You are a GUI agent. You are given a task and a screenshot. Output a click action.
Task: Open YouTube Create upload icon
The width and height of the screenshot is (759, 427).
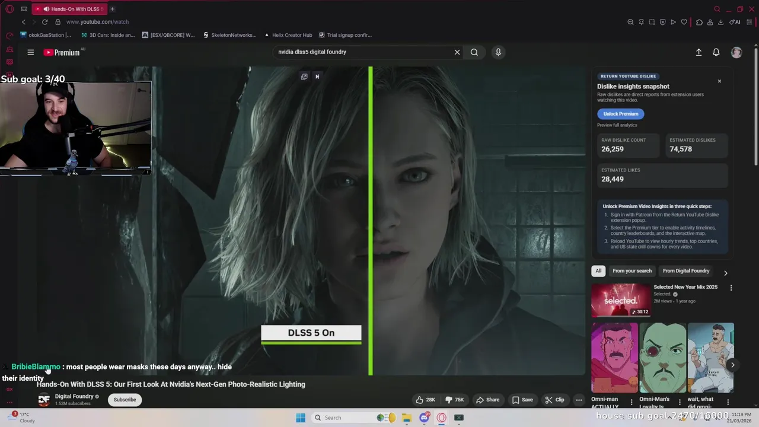pos(699,52)
